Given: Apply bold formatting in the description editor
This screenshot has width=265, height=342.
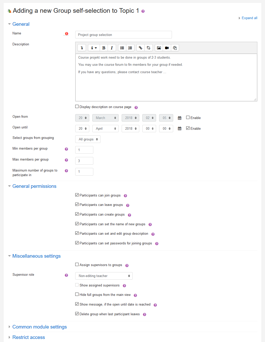Looking at the screenshot, I should [x=104, y=48].
